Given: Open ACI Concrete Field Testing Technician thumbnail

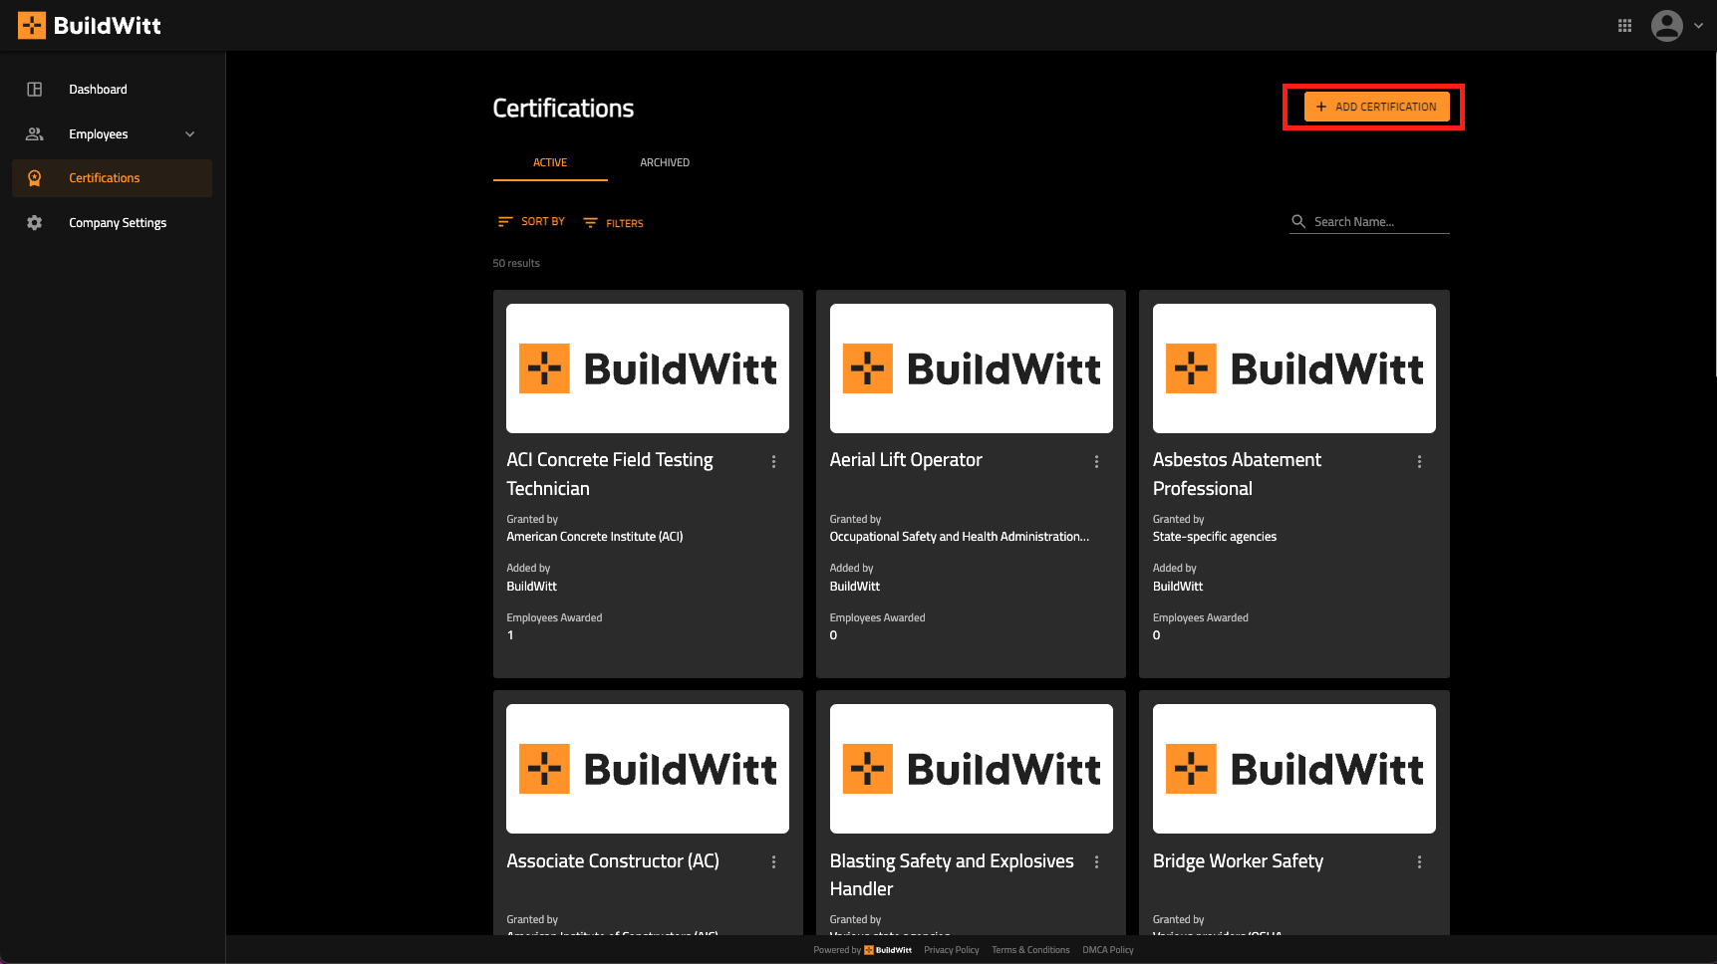Looking at the screenshot, I should [648, 368].
